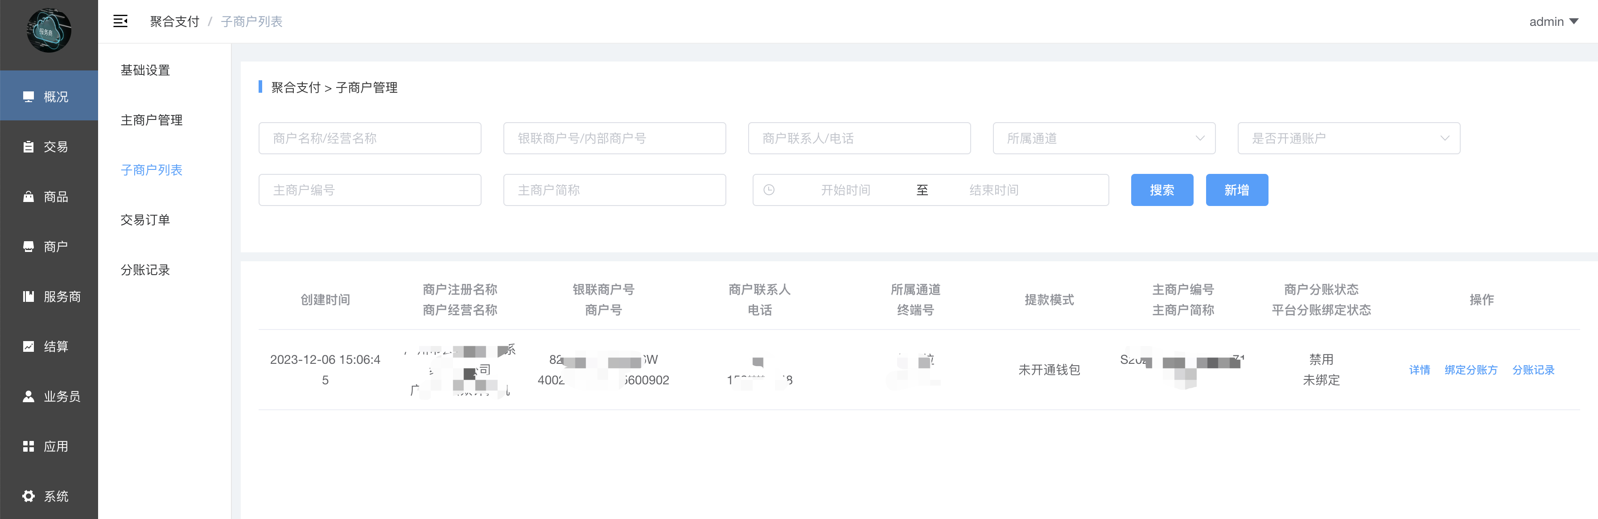
Task: Open the admin user dropdown
Action: click(1553, 22)
